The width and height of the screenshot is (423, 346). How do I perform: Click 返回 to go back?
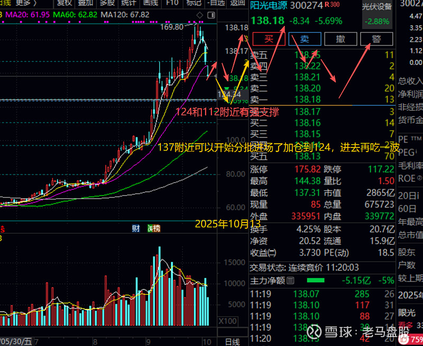click(237, 3)
